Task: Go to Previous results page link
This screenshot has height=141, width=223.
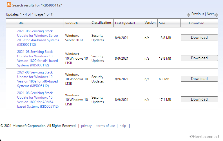Action: [x=198, y=14]
